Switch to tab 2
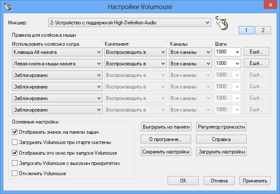This screenshot has height=194, width=280. [x=263, y=30]
